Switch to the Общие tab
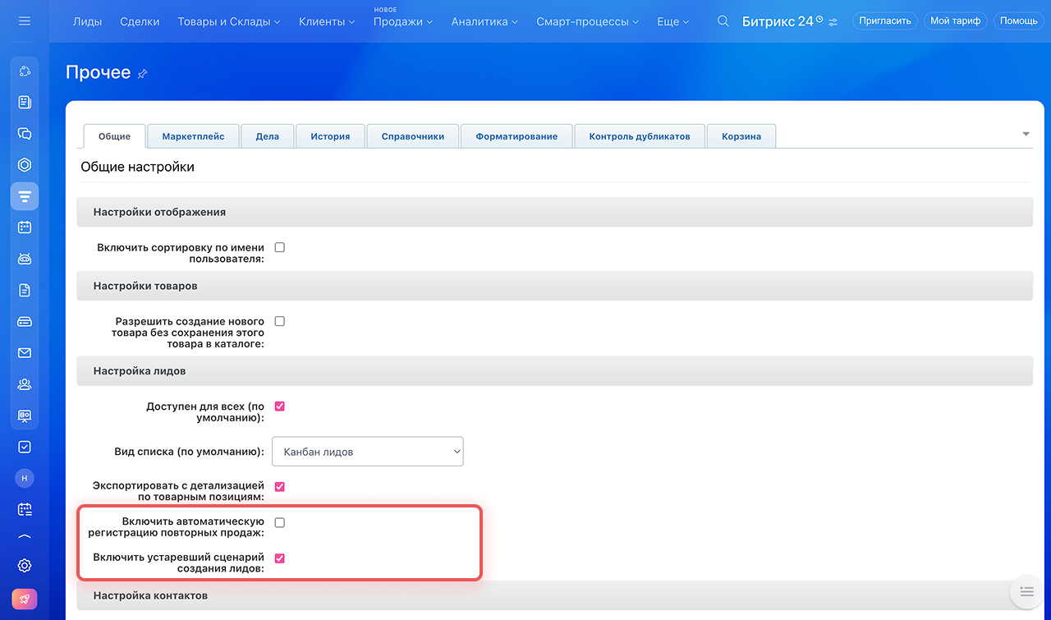 coord(115,136)
